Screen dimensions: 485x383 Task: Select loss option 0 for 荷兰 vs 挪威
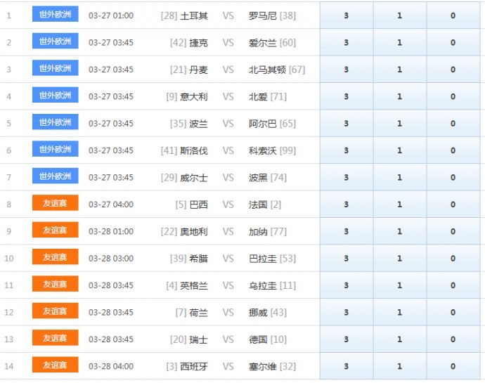[453, 312]
